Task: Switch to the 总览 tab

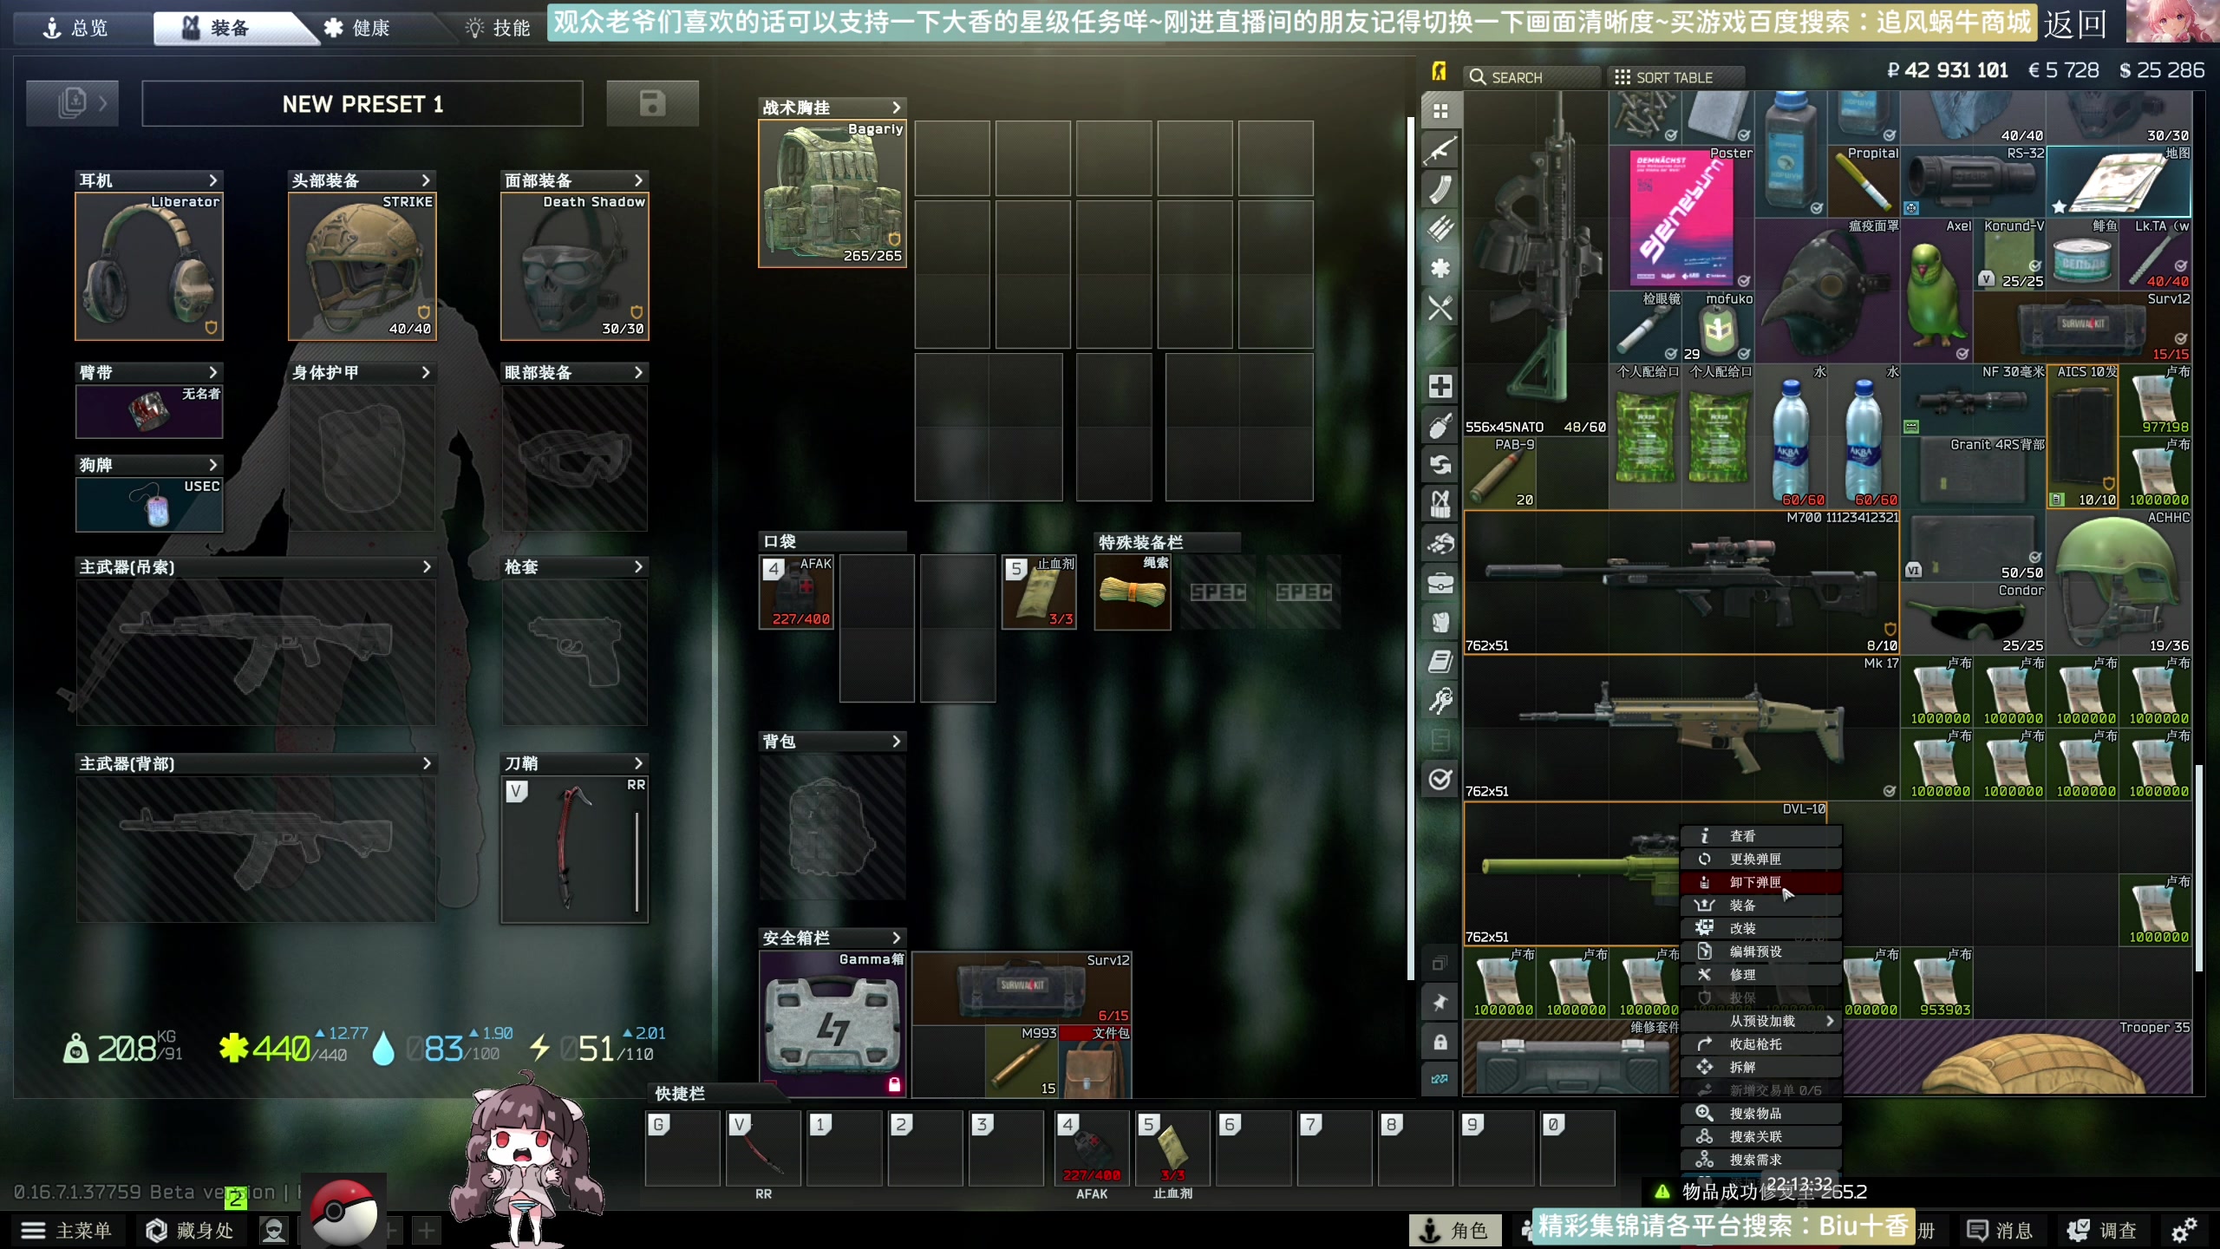Action: coord(76,28)
